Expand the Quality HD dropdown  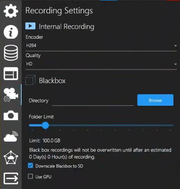(101, 64)
